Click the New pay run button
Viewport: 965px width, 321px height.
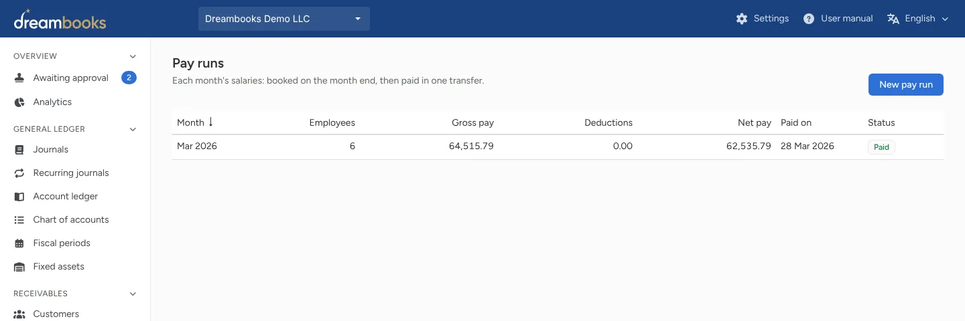click(x=906, y=84)
